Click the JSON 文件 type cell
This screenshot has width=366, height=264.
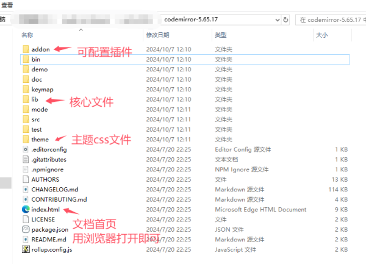(229, 230)
